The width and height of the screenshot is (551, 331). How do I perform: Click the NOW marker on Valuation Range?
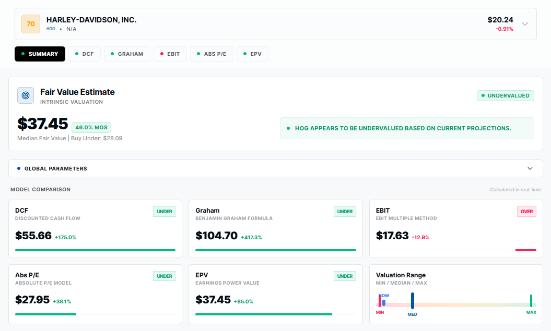coord(384,303)
